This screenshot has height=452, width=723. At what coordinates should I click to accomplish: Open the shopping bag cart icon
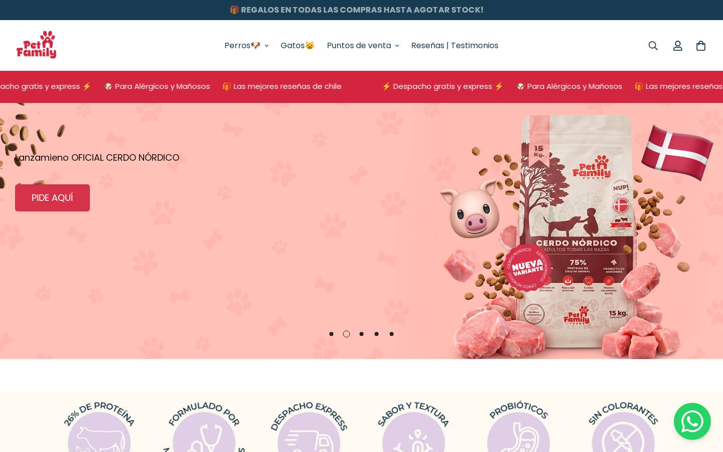(x=701, y=46)
